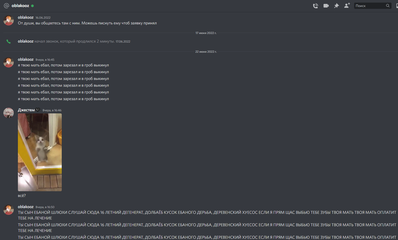The image size is (398, 240).
Task: Focus the Поиск search field
Action: coord(370,6)
